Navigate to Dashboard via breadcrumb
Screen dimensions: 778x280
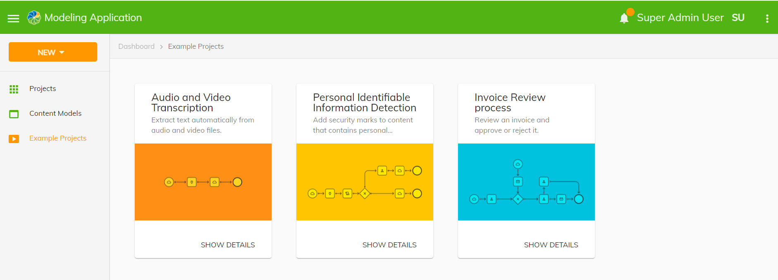pyautogui.click(x=136, y=46)
